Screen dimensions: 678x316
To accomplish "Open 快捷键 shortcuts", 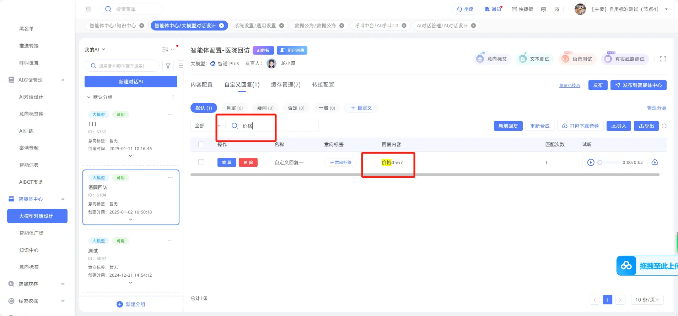I will coord(522,9).
